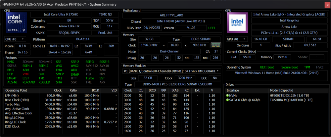Select the D2D Clock row
The width and height of the screenshot is (331, 137).
click(x=61, y=126)
